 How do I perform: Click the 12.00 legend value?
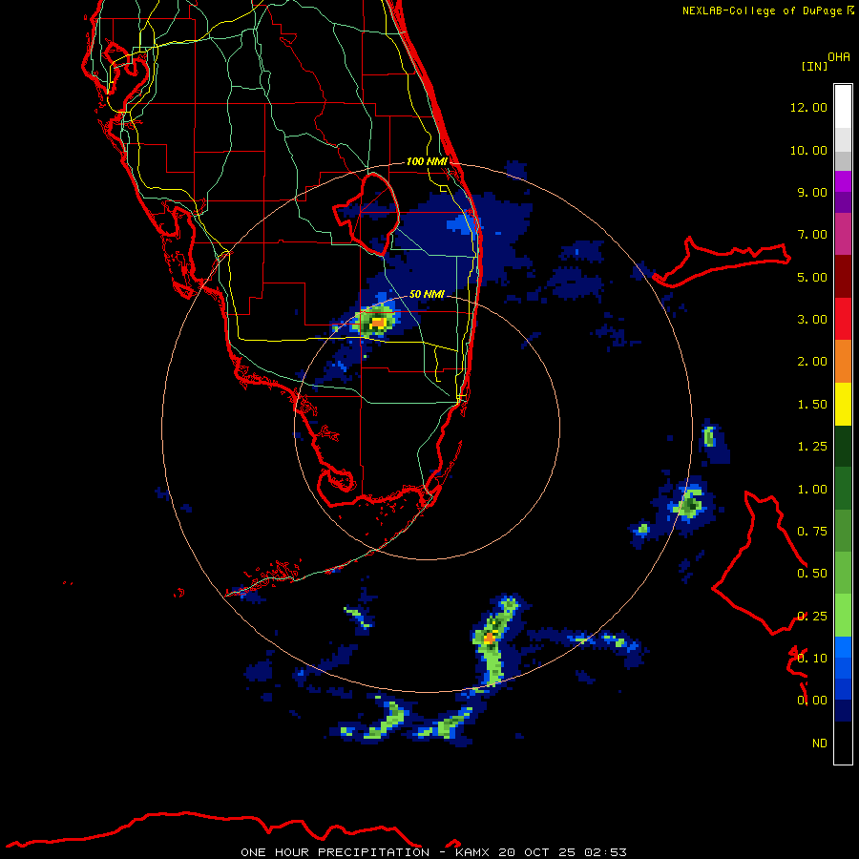click(808, 107)
